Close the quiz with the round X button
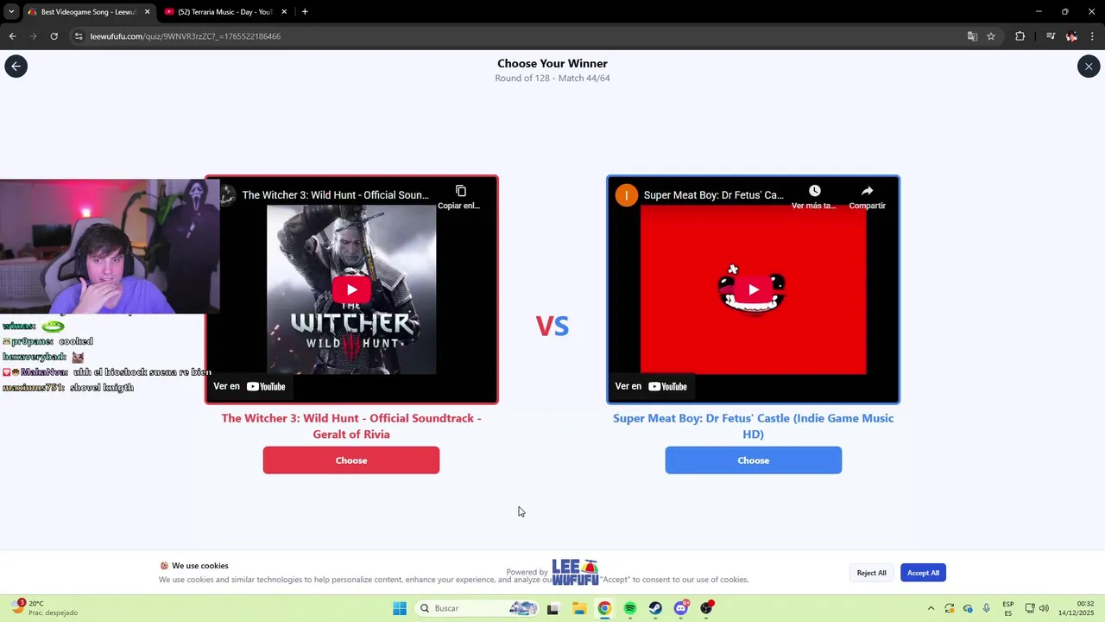This screenshot has width=1105, height=622. (1089, 67)
